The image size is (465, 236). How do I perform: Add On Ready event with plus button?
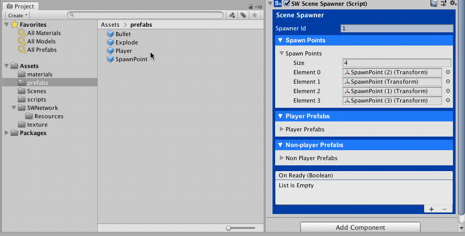(432, 209)
